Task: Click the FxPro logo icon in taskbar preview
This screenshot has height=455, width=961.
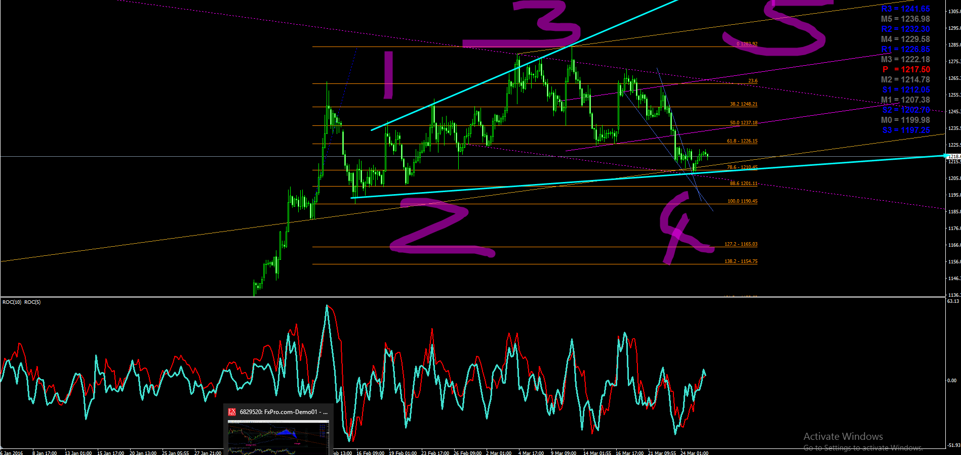Action: pyautogui.click(x=232, y=412)
